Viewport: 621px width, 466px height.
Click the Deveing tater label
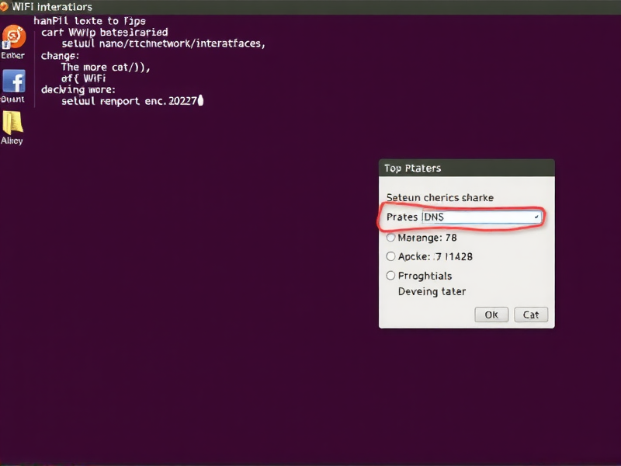(432, 291)
